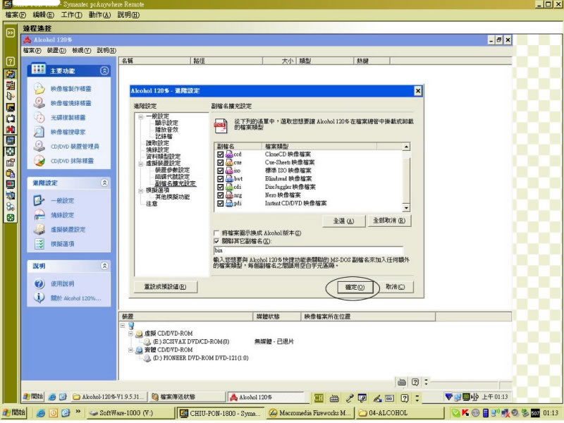
Task: Enable 將檔案圖示換成 Alcohol 版本 checkbox
Action: [216, 233]
